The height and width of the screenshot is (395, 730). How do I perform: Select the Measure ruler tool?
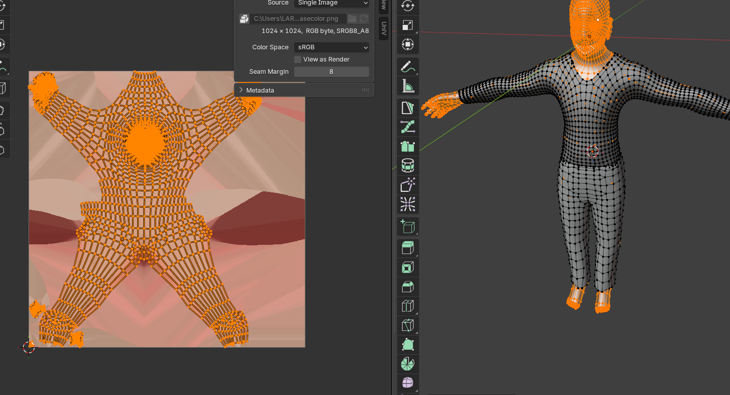tap(408, 86)
